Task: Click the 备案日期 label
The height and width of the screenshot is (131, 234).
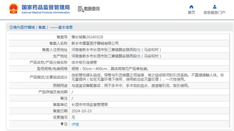Action: 60,111
